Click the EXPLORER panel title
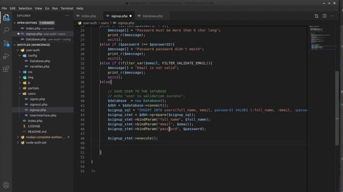The image size is (343, 192). click(24, 15)
